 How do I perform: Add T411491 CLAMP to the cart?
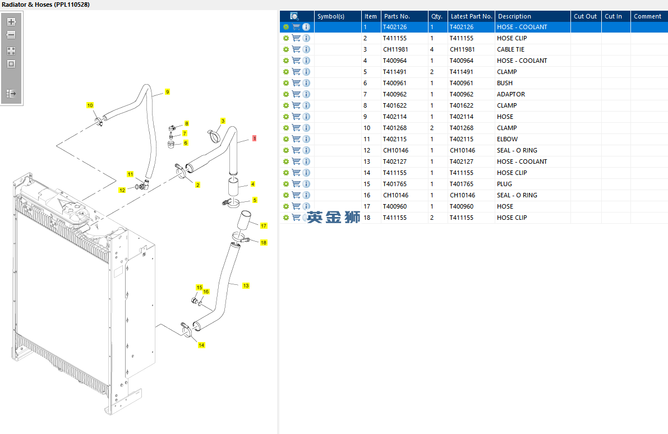click(296, 72)
